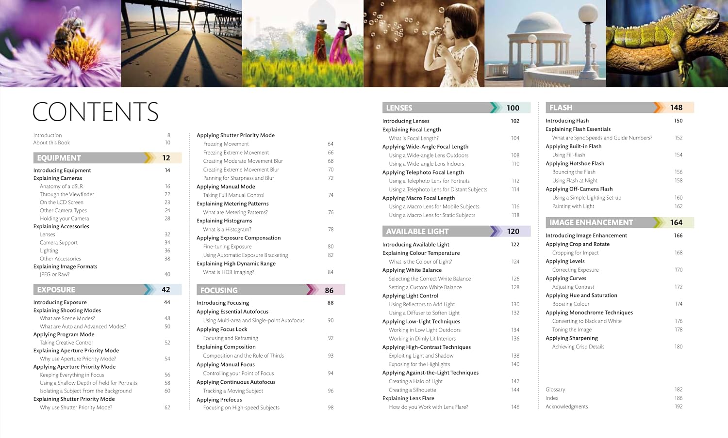Image resolution: width=728 pixels, height=438 pixels.
Task: Choose 'Keeping Everything in Focus' entry
Action: 72,375
